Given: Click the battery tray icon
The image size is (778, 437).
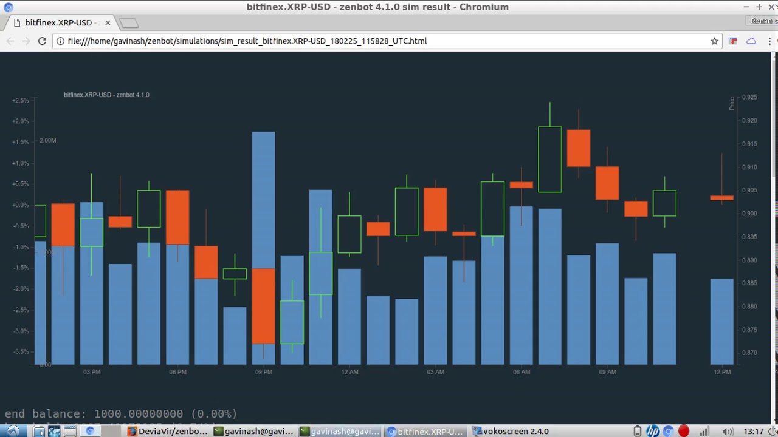Looking at the screenshot, I should click(x=637, y=431).
